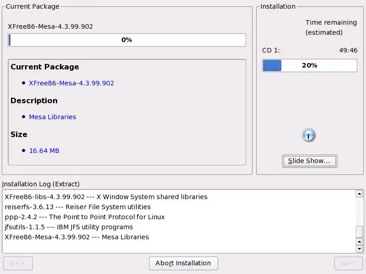Click the Installation Log (Extract) label
Image resolution: width=366 pixels, height=274 pixels.
[41, 184]
